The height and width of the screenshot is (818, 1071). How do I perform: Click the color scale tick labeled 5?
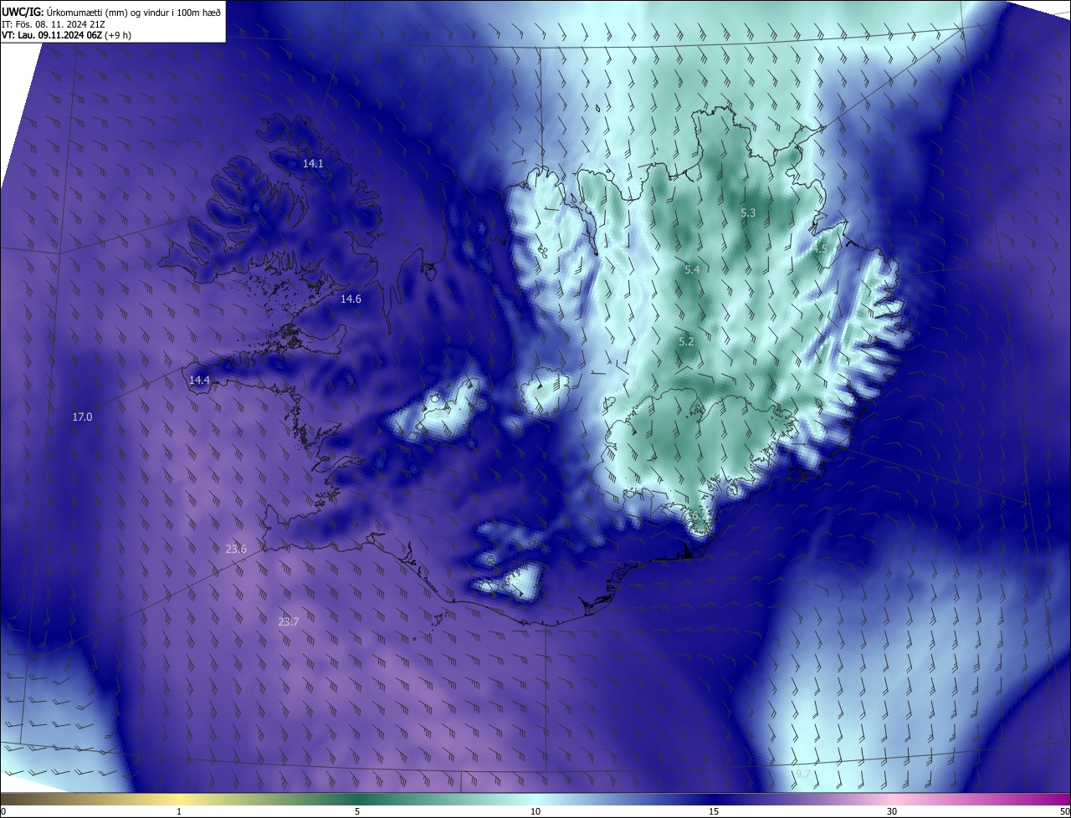pos(357,811)
